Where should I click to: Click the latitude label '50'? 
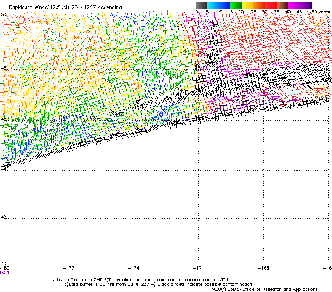tap(4, 15)
